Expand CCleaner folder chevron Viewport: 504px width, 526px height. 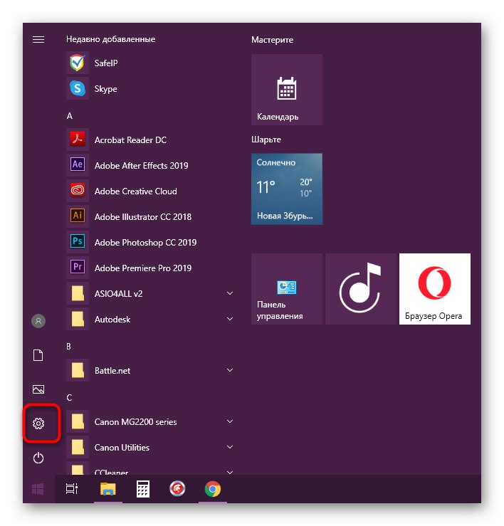click(x=230, y=473)
